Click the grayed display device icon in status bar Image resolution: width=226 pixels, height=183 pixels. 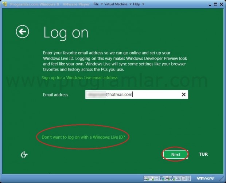pos(178,178)
